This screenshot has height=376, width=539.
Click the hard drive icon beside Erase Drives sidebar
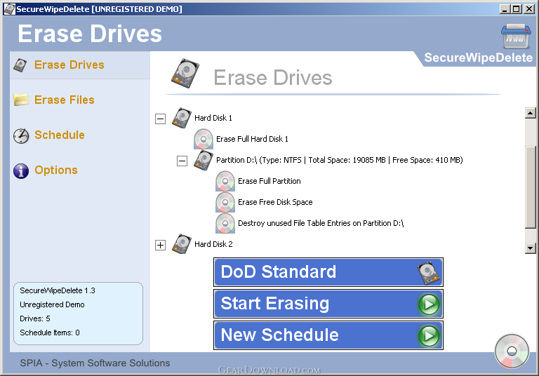[20, 65]
